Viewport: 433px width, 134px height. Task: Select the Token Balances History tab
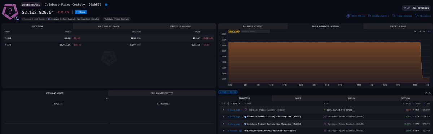(325, 26)
